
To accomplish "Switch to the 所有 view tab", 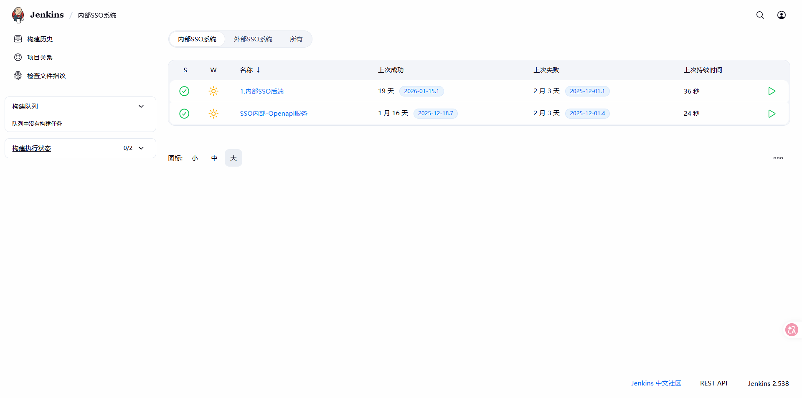I will point(296,39).
